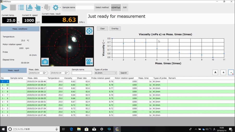Open the gear settings icon in toolbar
The height and width of the screenshot is (132, 235).
pyautogui.click(x=55, y=7)
